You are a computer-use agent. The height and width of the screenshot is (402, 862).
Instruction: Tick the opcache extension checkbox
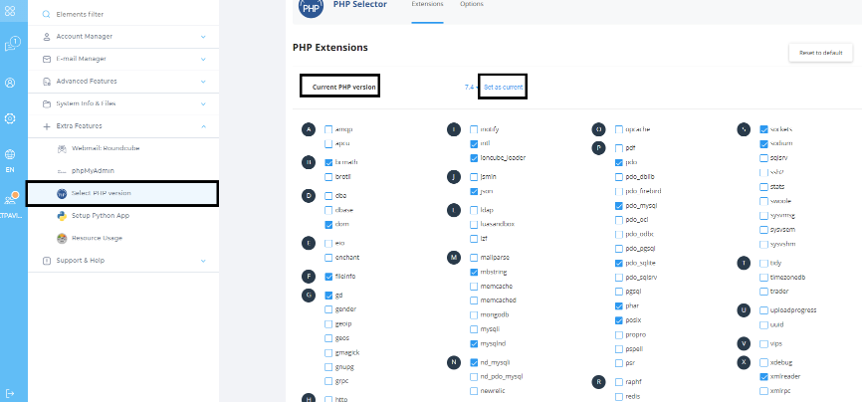tap(619, 129)
